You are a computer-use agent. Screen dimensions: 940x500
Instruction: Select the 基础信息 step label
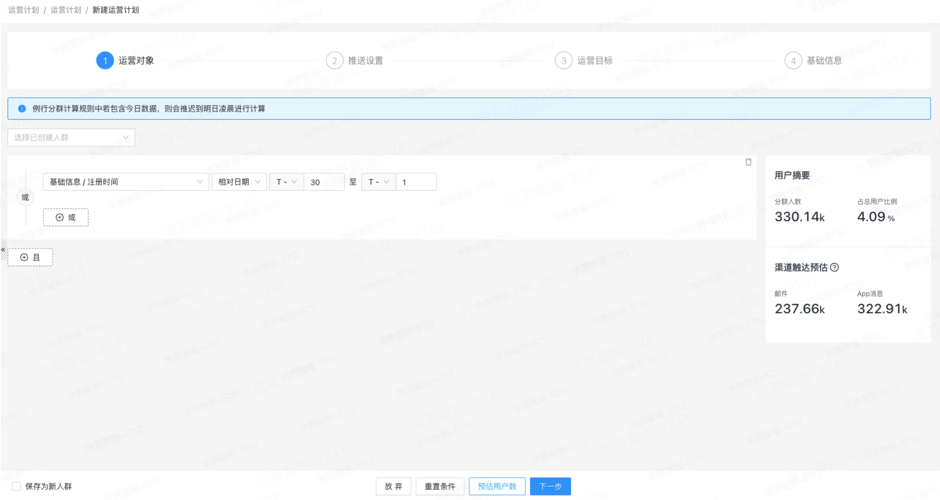[x=824, y=60]
